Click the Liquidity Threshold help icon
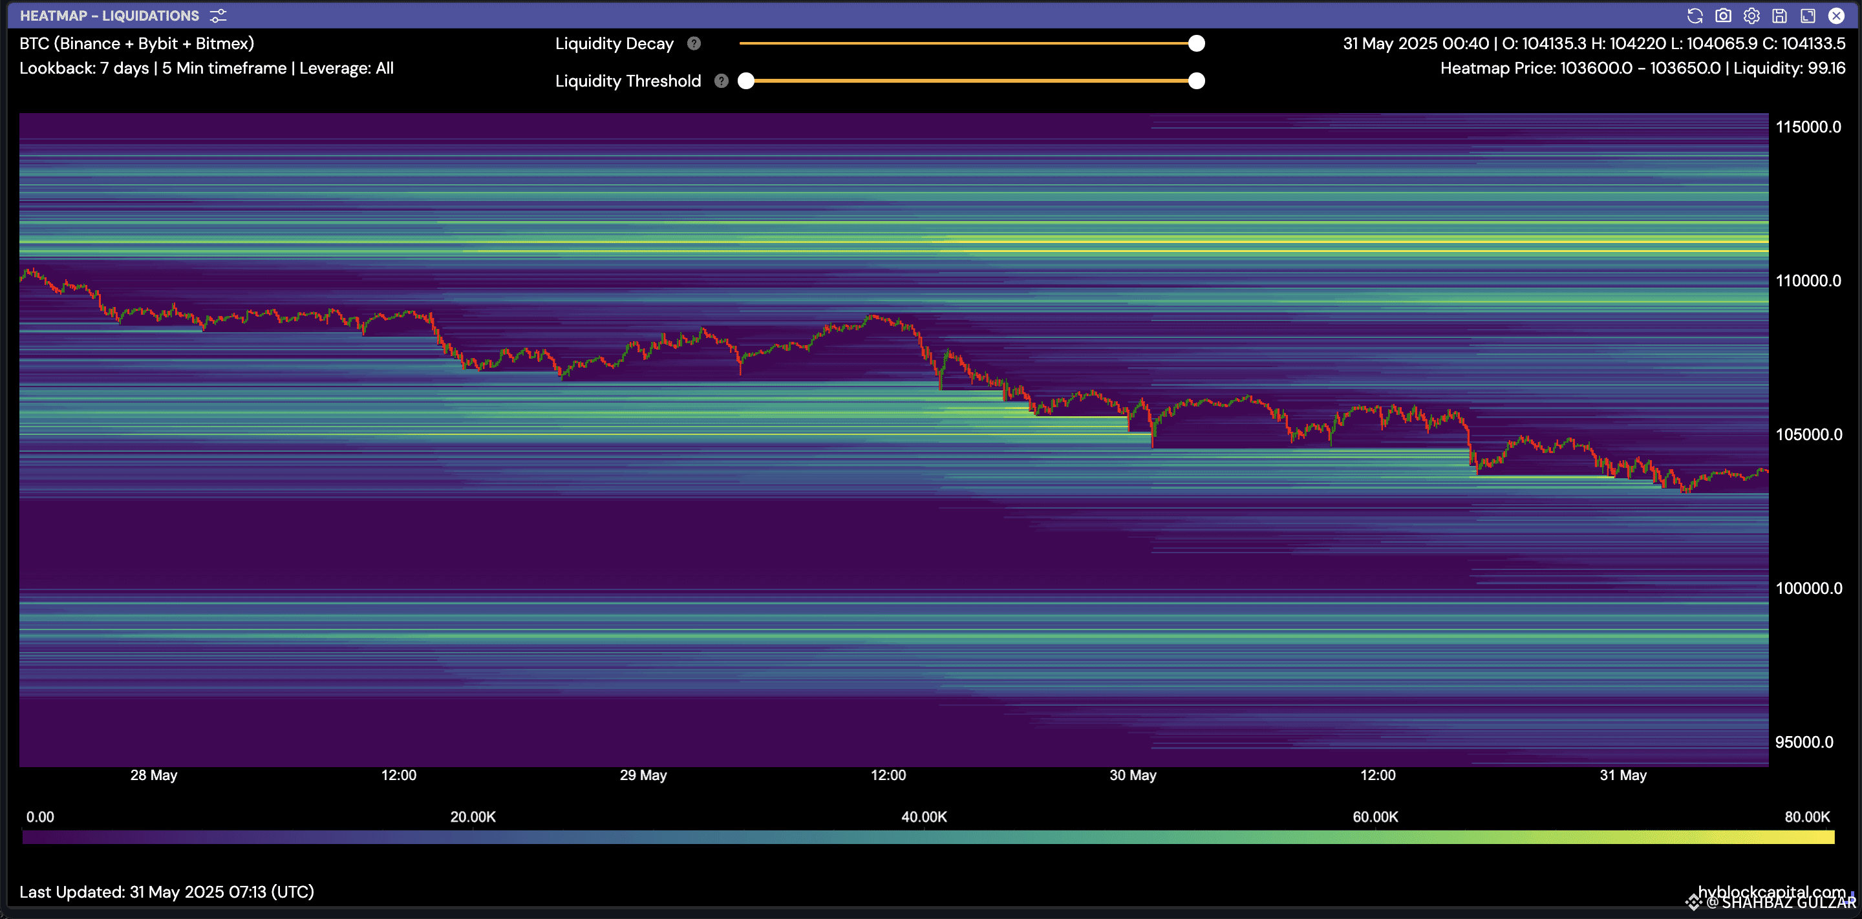Viewport: 1862px width, 919px height. pyautogui.click(x=722, y=81)
